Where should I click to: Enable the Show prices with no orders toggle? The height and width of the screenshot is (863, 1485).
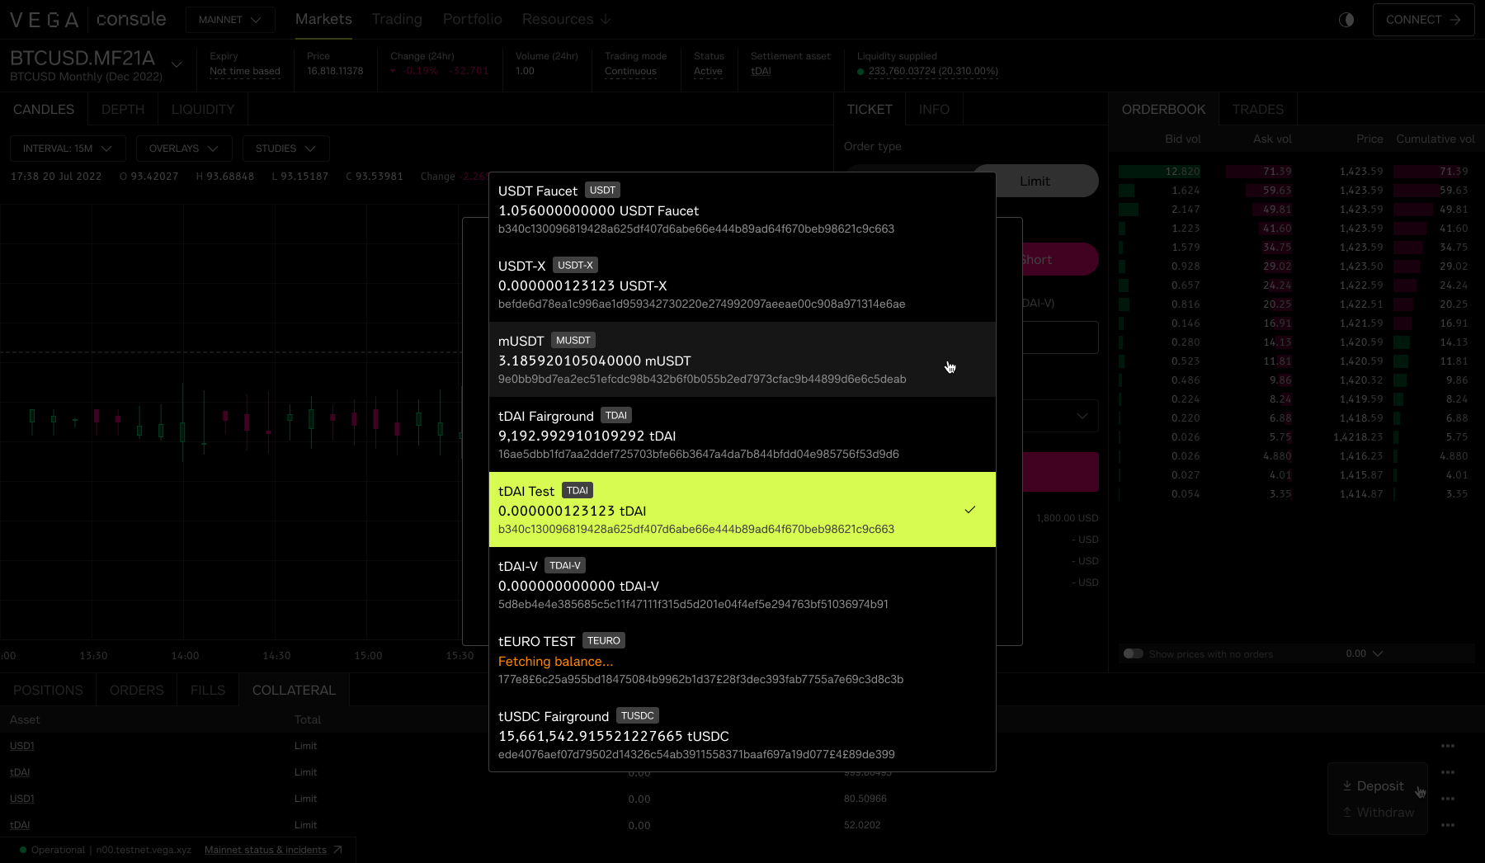coord(1133,653)
